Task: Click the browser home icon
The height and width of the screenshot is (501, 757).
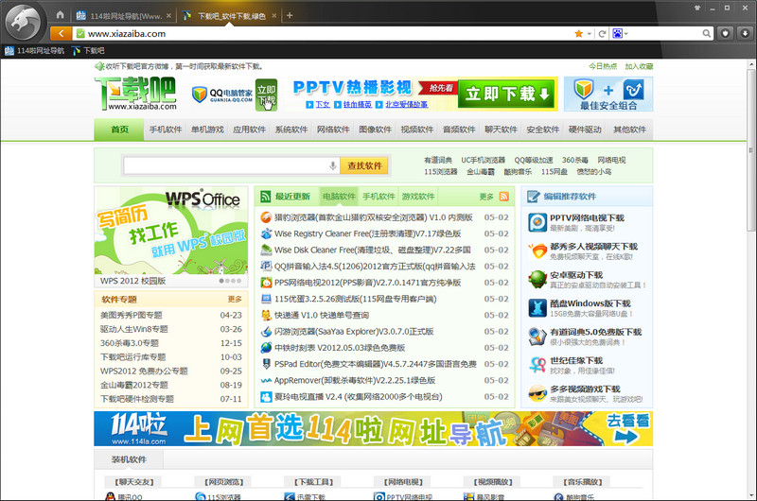Action: point(60,15)
